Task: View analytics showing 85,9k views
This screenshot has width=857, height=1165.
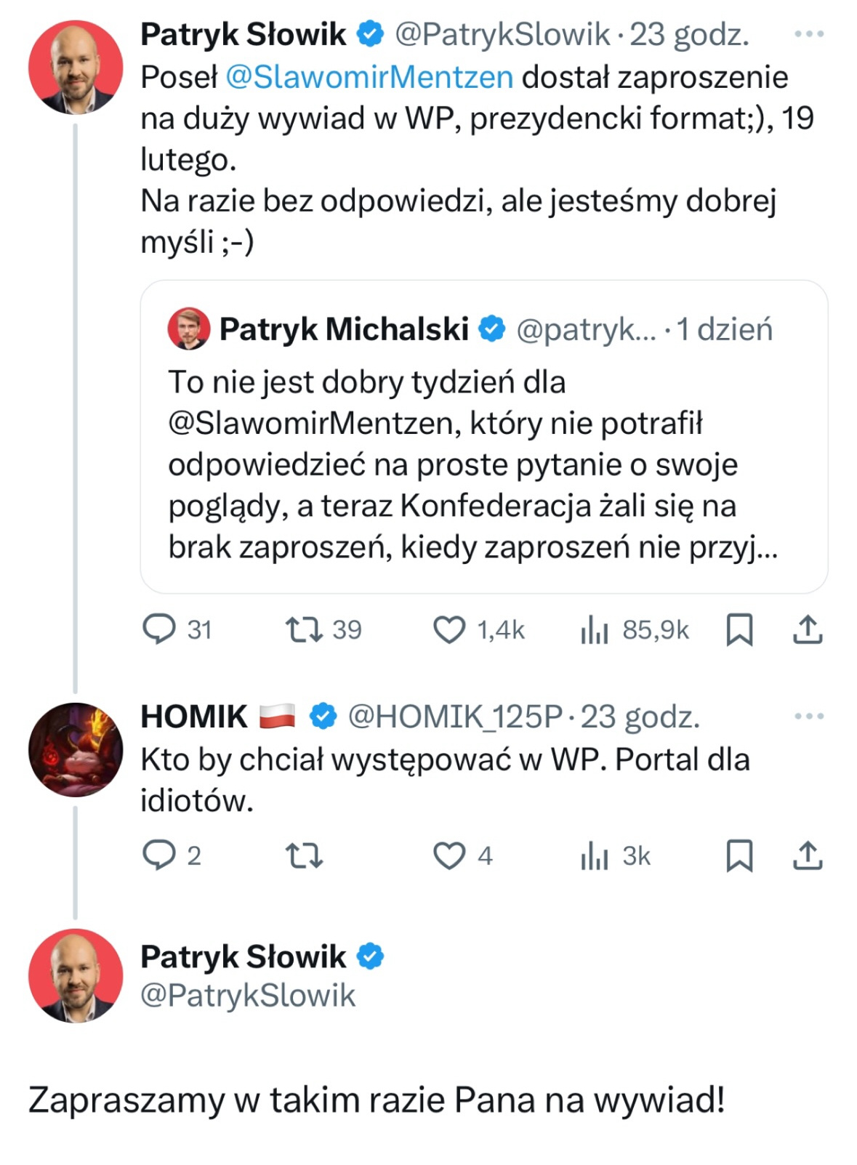Action: (595, 629)
